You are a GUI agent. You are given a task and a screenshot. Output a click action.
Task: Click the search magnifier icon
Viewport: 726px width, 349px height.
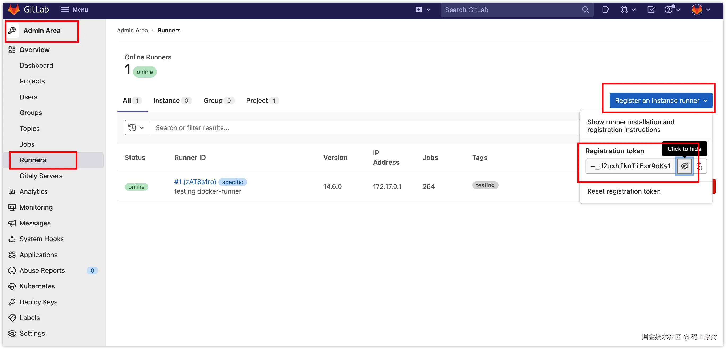(x=585, y=10)
